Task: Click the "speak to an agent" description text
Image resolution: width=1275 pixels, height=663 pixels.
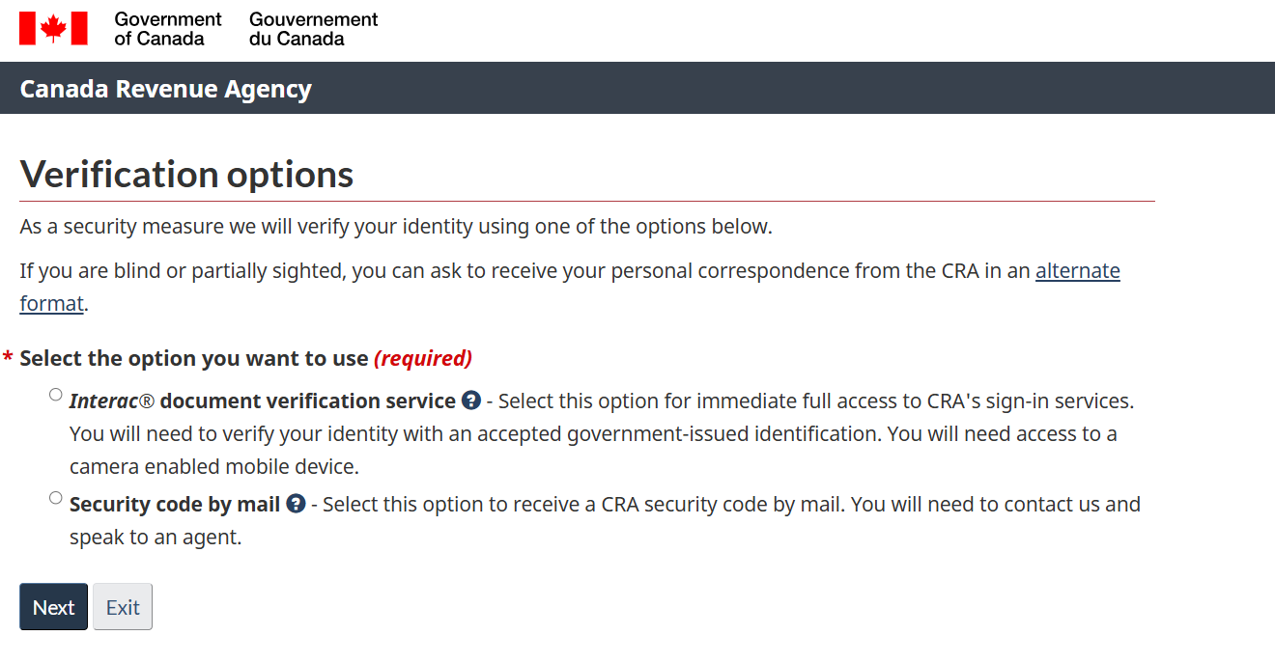Action: pos(155,537)
